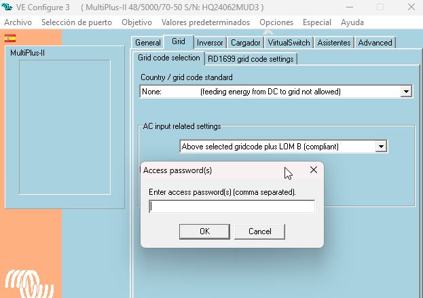This screenshot has height=298, width=423.
Task: Click the Country / grid code standard label
Action: tap(187, 77)
